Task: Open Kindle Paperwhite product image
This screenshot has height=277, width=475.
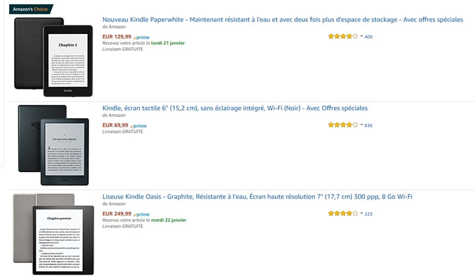Action: (x=46, y=57)
